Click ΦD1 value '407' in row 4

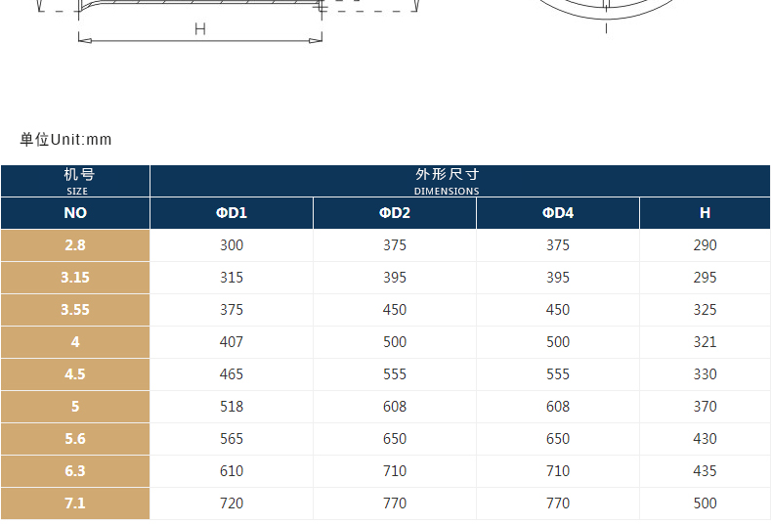click(x=232, y=342)
